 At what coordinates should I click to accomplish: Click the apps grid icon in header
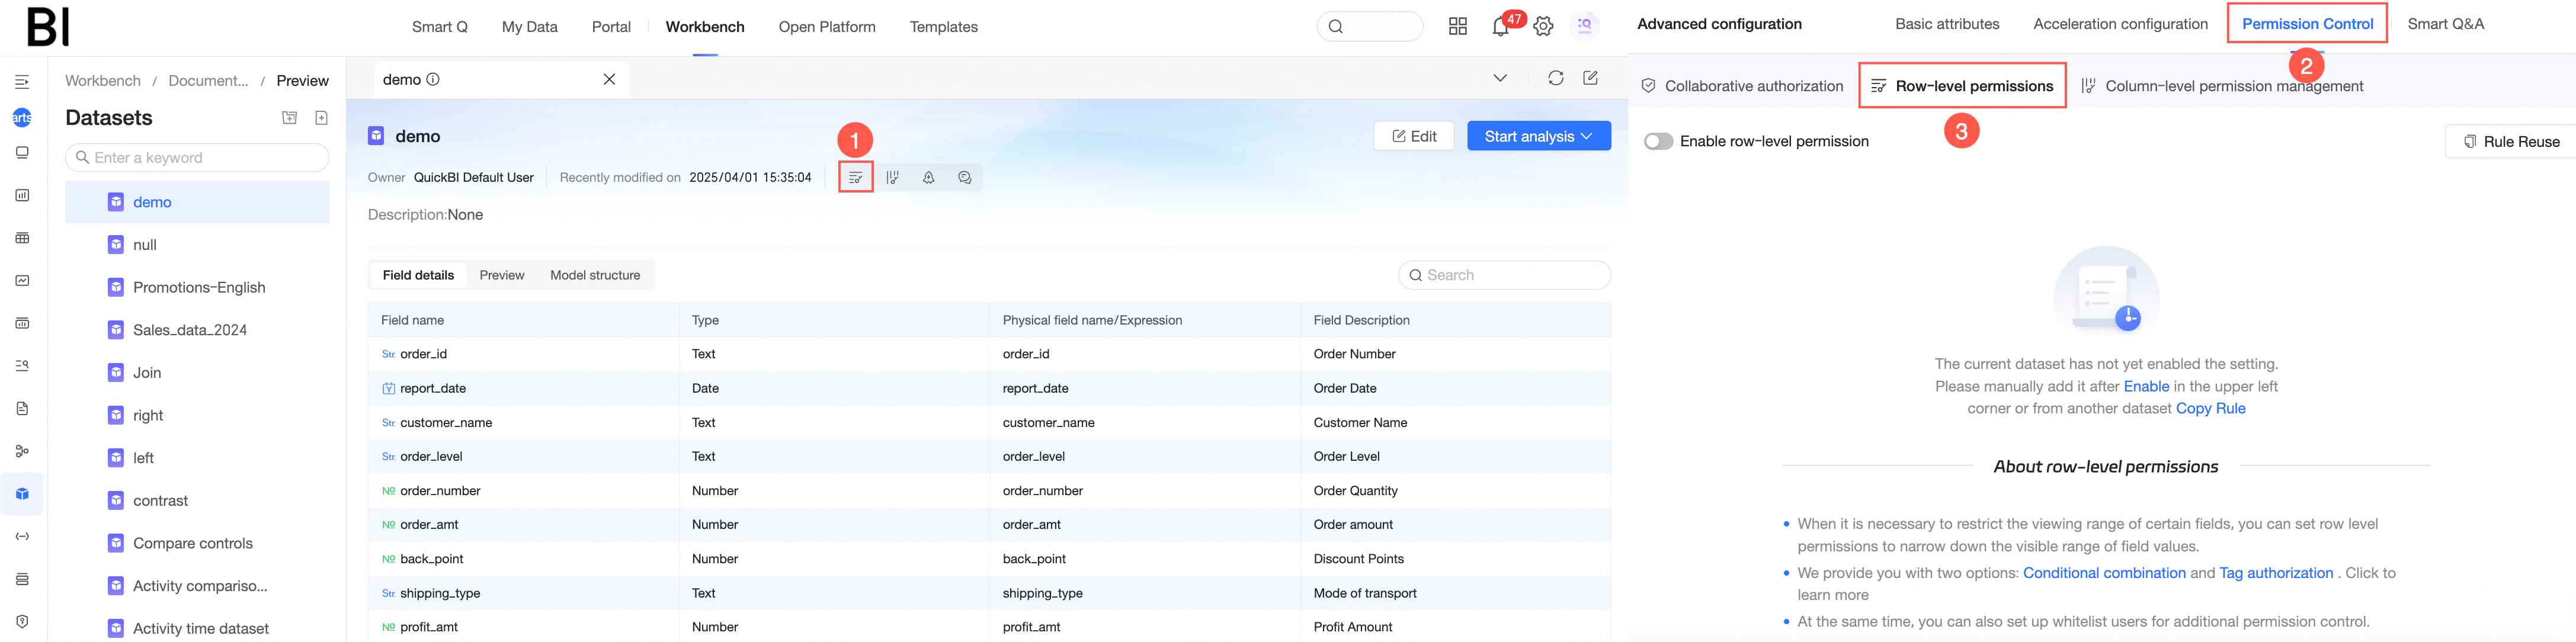(x=1458, y=27)
